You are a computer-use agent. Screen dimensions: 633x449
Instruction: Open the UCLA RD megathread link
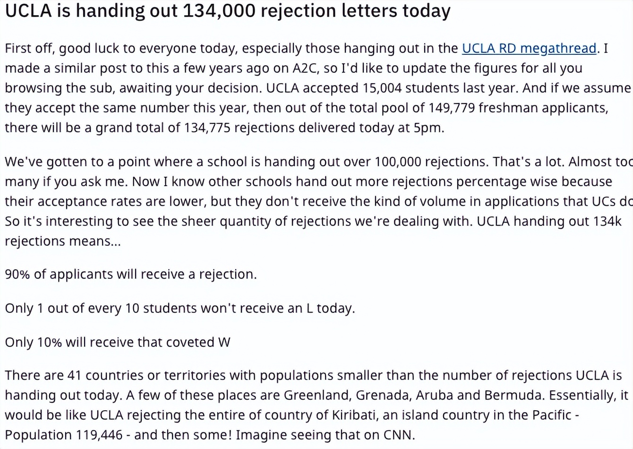click(529, 49)
